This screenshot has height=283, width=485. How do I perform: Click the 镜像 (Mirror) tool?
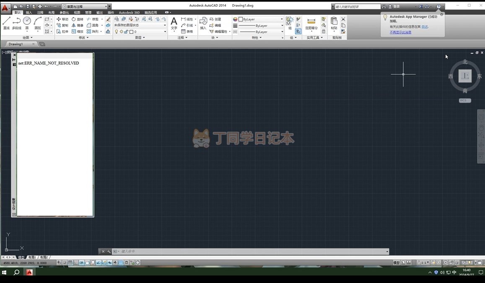[77, 26]
